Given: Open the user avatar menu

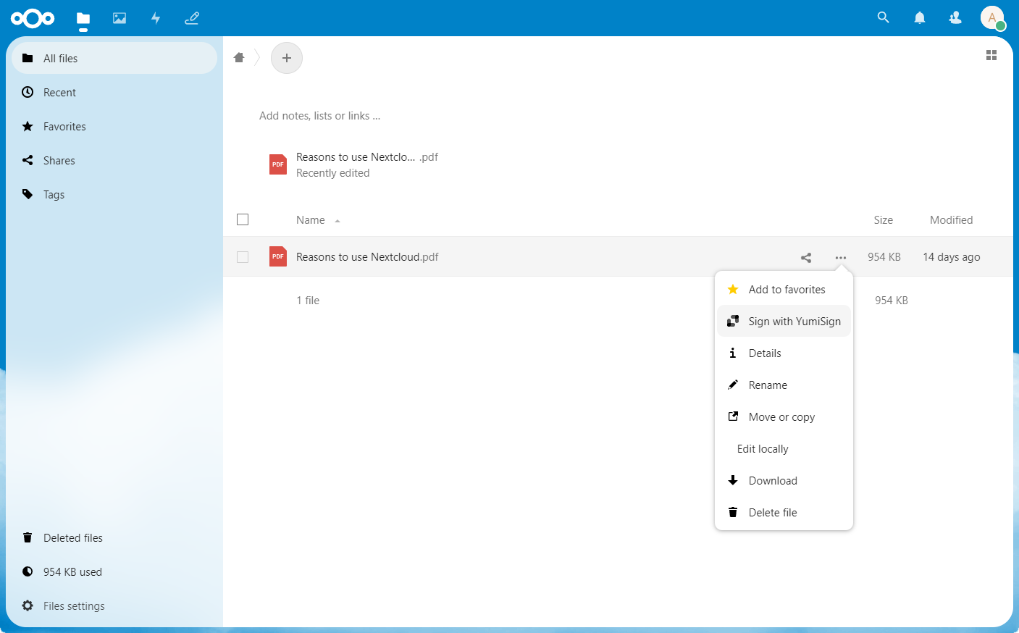Looking at the screenshot, I should coord(992,17).
